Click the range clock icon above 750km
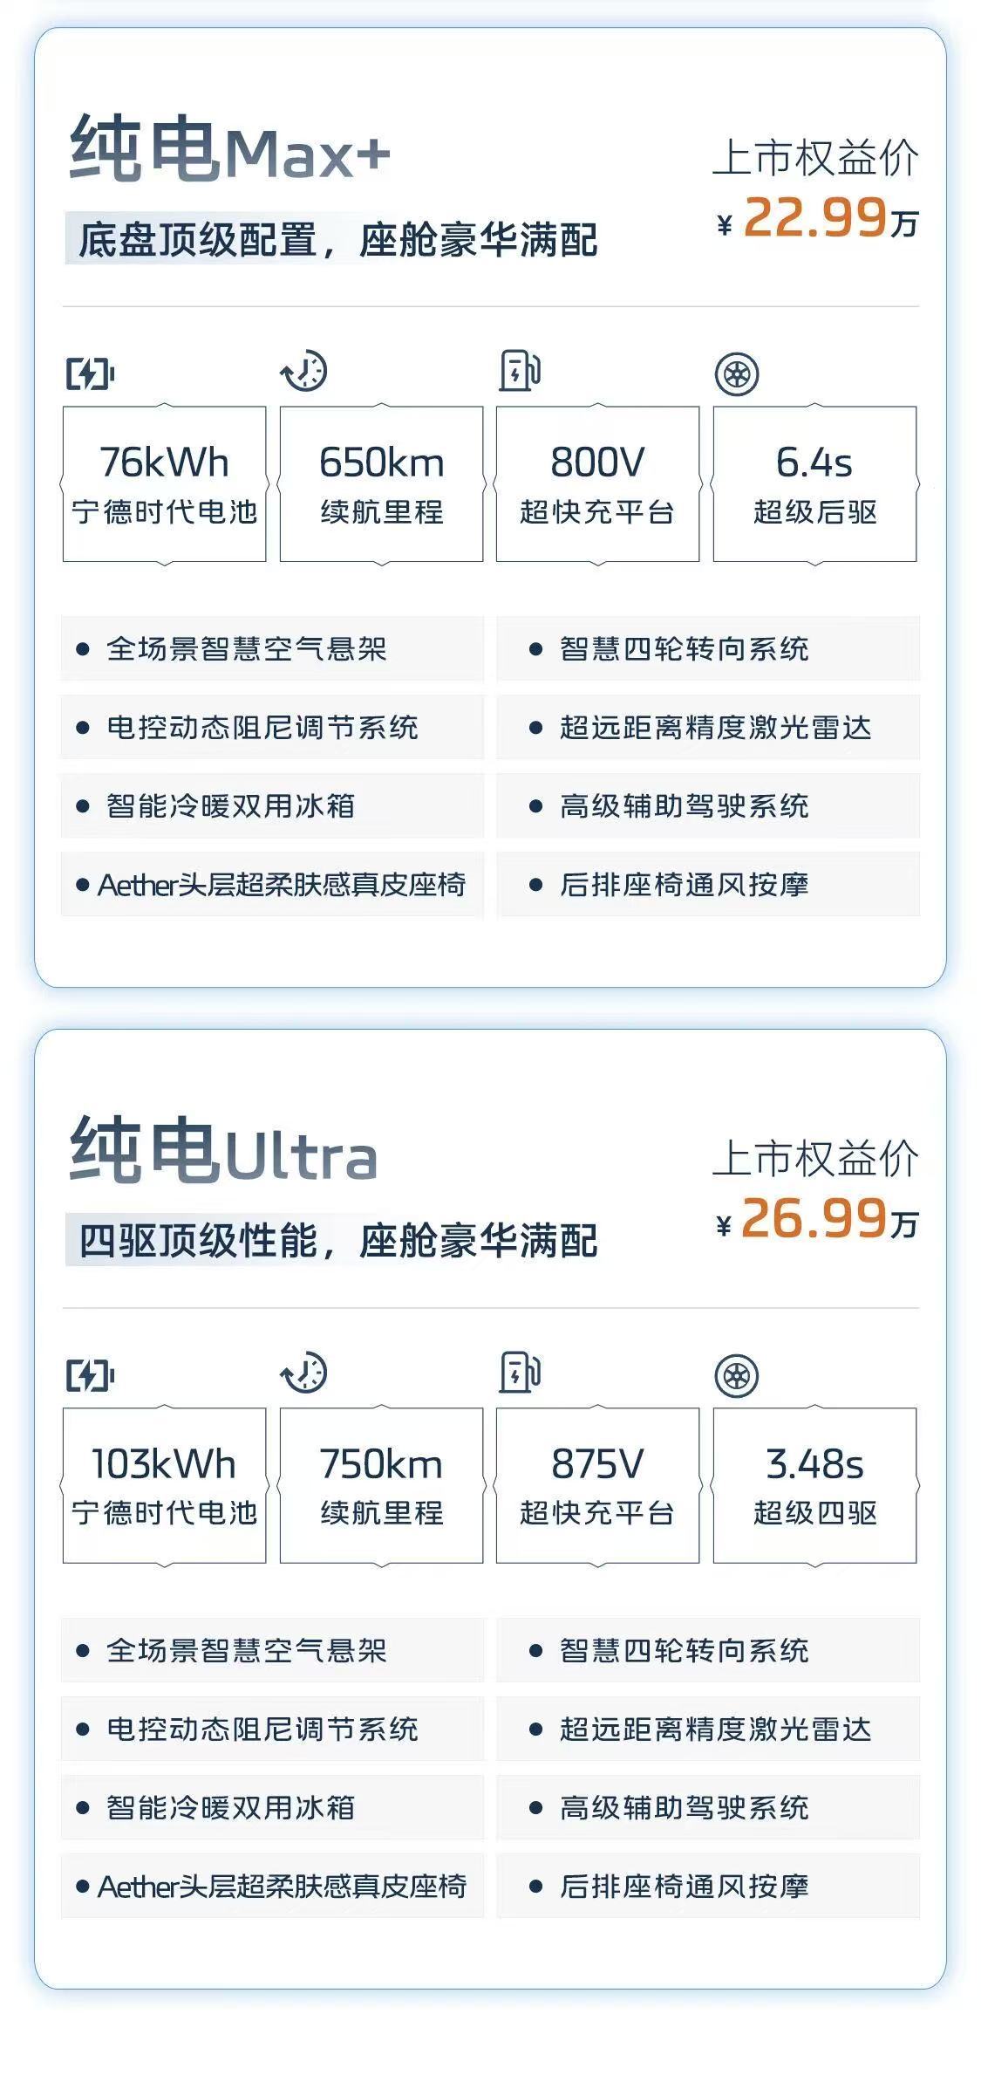This screenshot has height=2096, width=981. 303,1373
